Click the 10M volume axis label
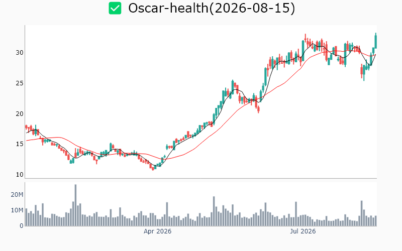The image size is (402, 251). [x=17, y=210]
